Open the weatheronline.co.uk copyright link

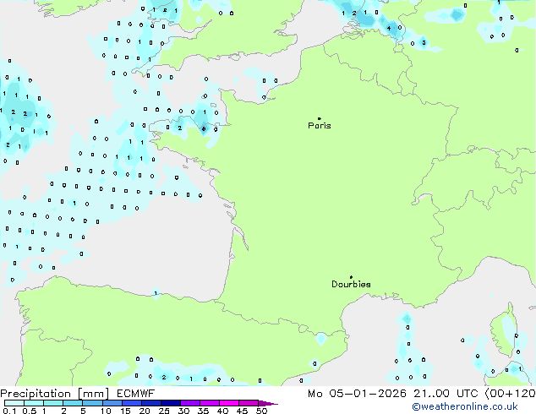[465, 406]
